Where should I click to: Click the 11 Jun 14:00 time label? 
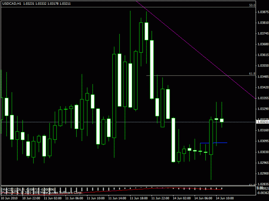pyautogui.click(x=117, y=198)
